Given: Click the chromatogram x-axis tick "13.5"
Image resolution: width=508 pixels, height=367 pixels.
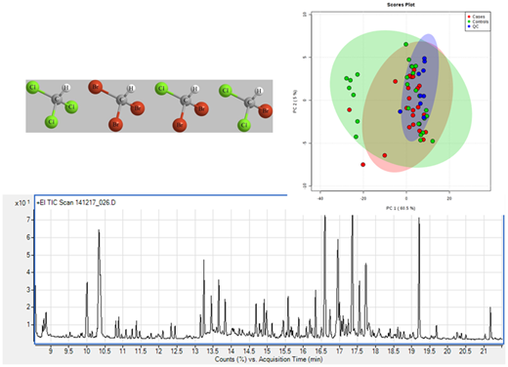Looking at the screenshot, I should [213, 351].
